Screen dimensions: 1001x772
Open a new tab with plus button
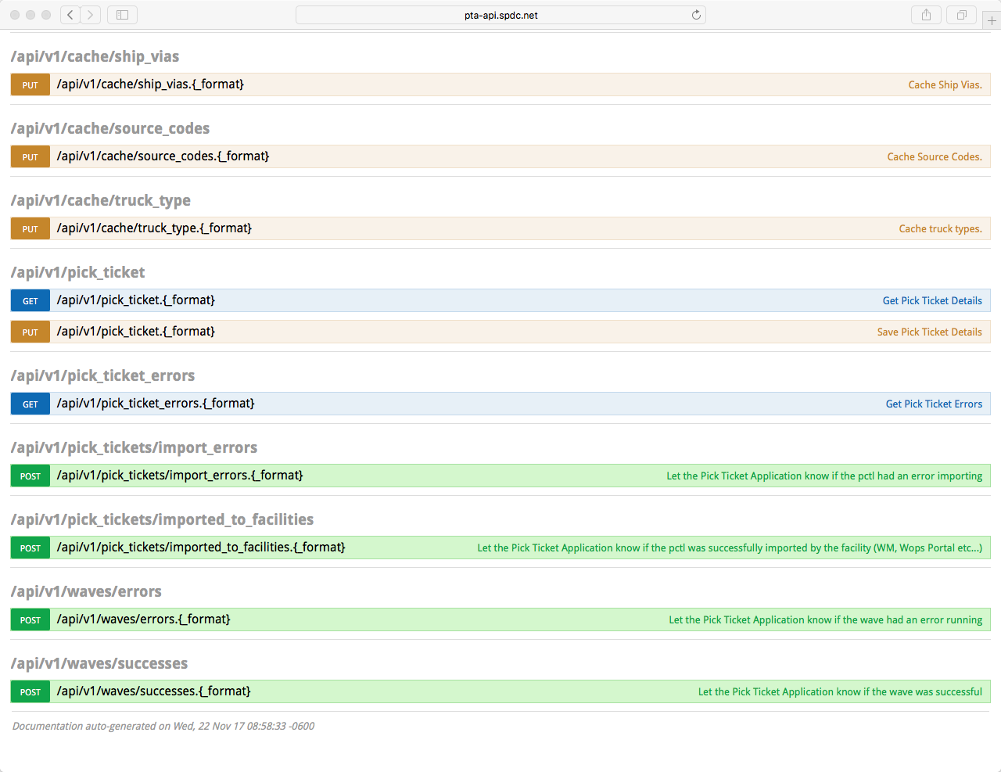pos(992,20)
